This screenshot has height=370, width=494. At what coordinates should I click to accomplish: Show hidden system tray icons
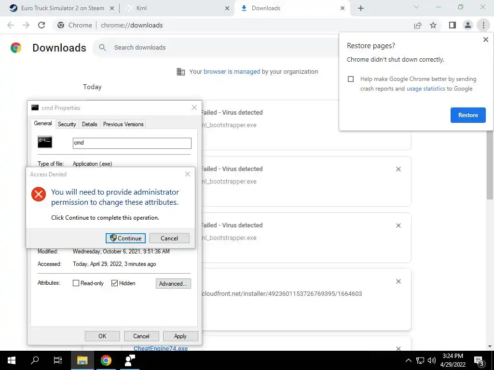pyautogui.click(x=408, y=360)
